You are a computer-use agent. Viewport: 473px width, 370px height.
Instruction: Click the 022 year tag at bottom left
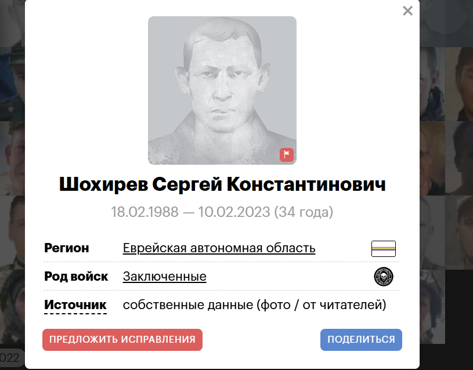tap(11, 358)
